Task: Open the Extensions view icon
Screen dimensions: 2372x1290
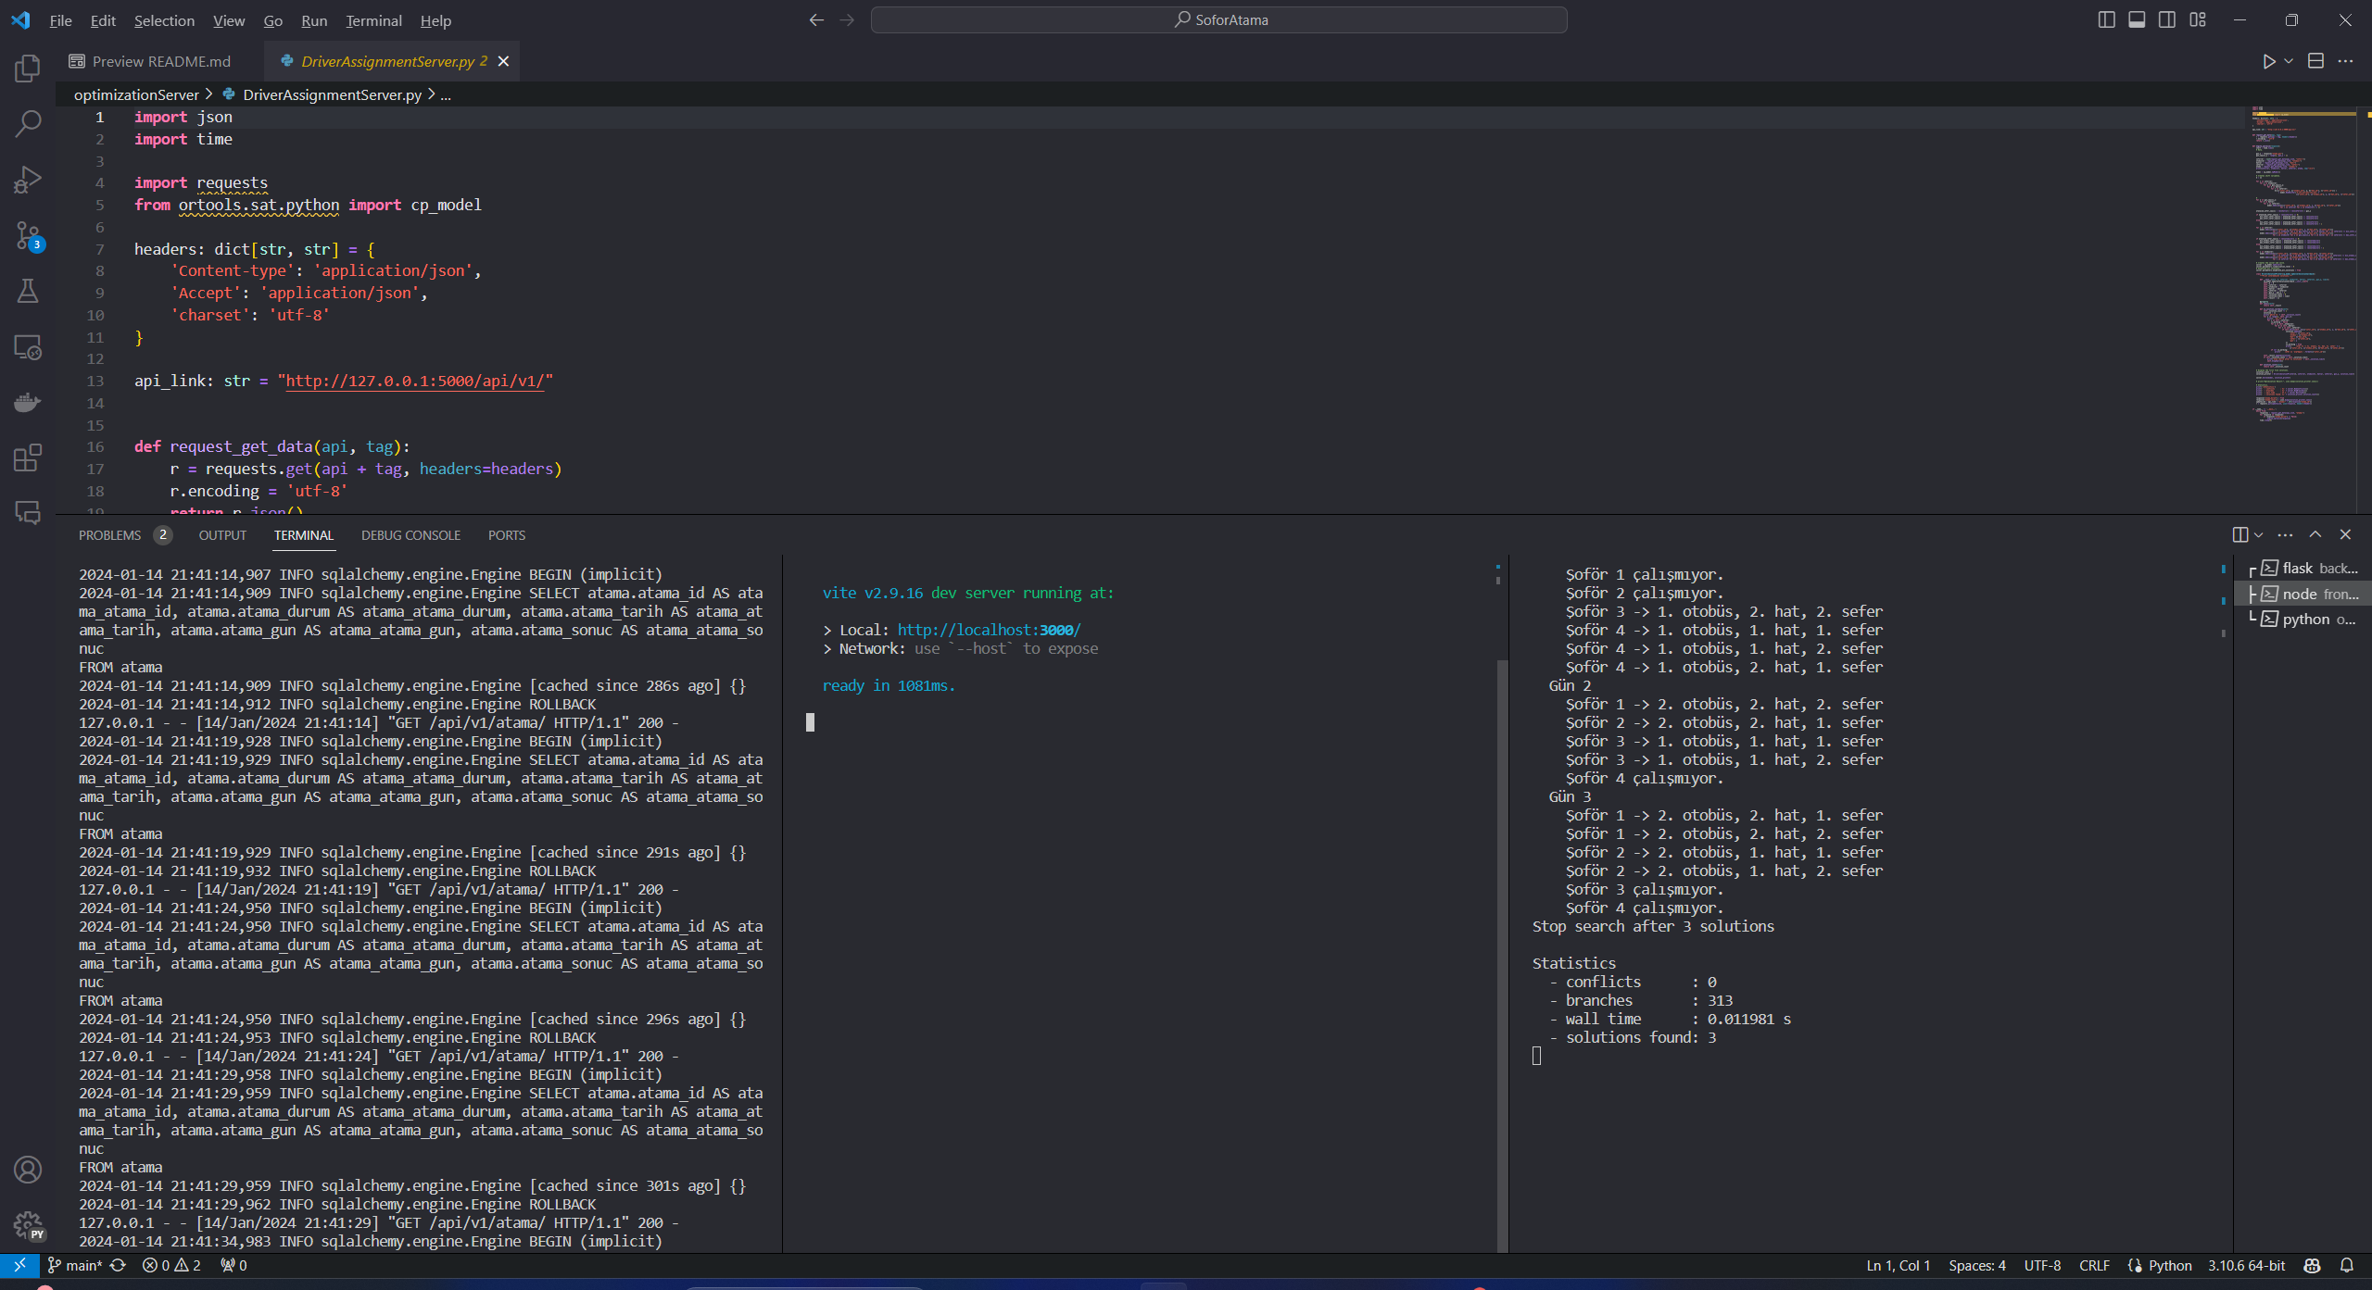Action: (x=28, y=457)
